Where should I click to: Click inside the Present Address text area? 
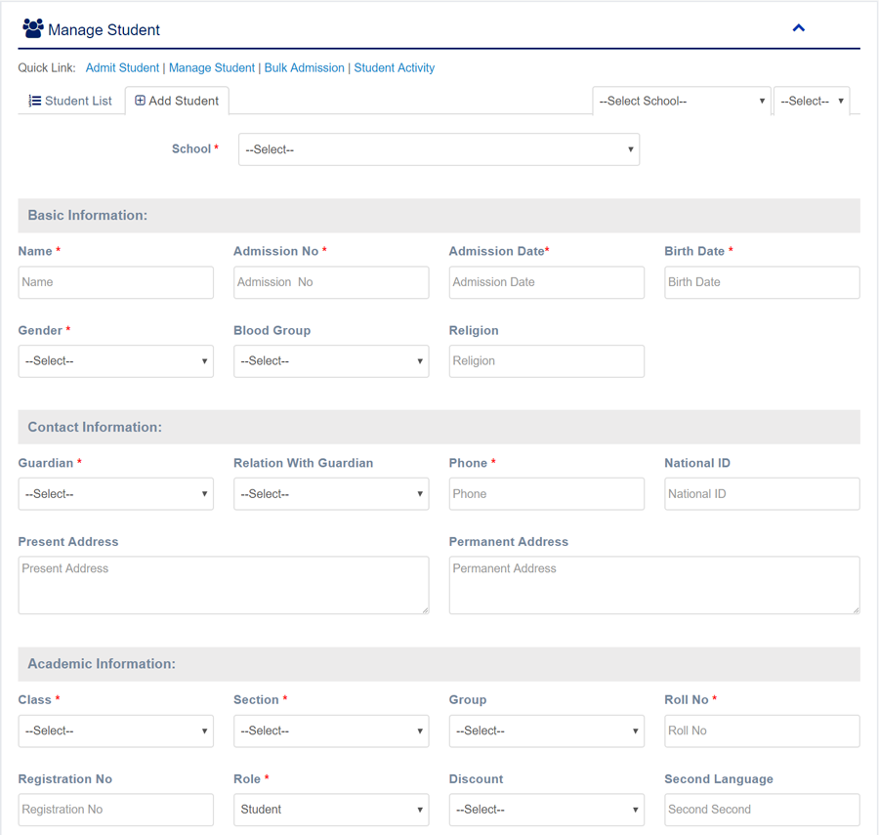click(x=223, y=585)
